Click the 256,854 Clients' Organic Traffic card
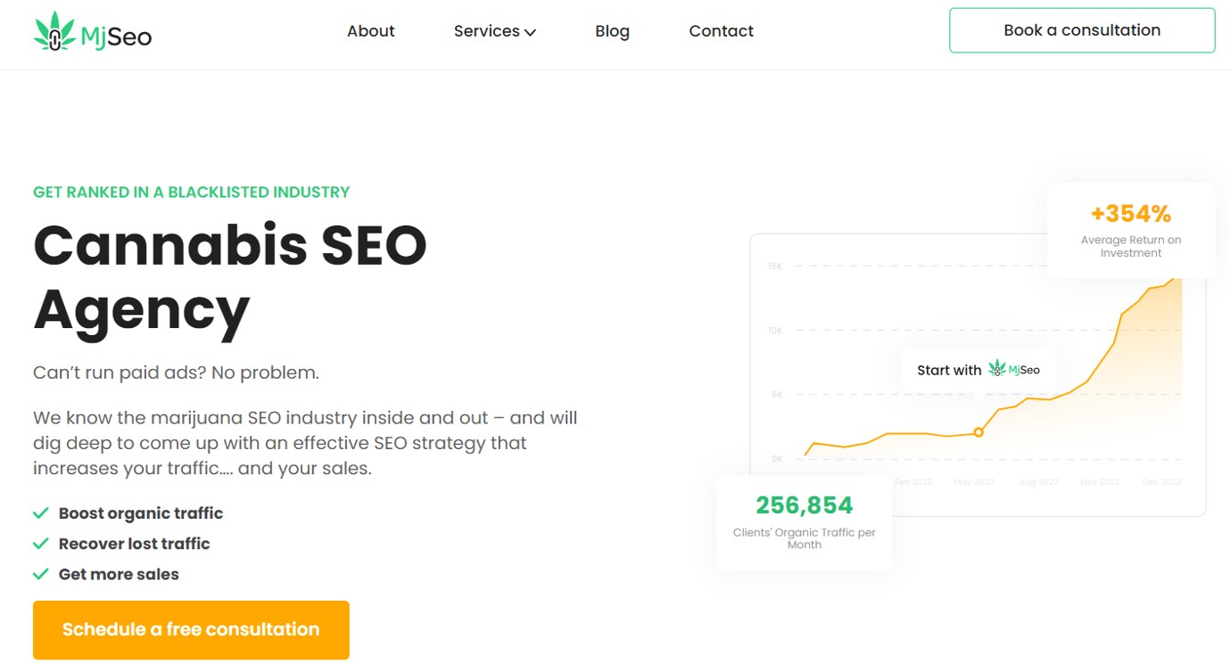Screen dimensions: 1231x664 coord(804,522)
